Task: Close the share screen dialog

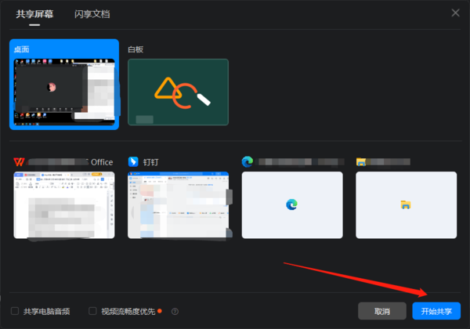Action: click(x=455, y=13)
